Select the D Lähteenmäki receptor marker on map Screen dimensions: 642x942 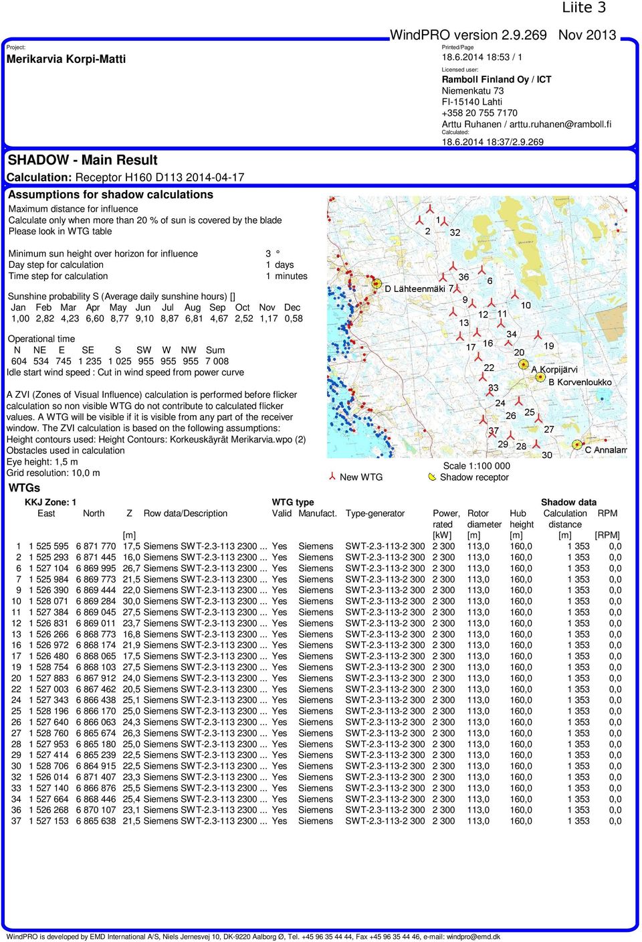pos(377,285)
